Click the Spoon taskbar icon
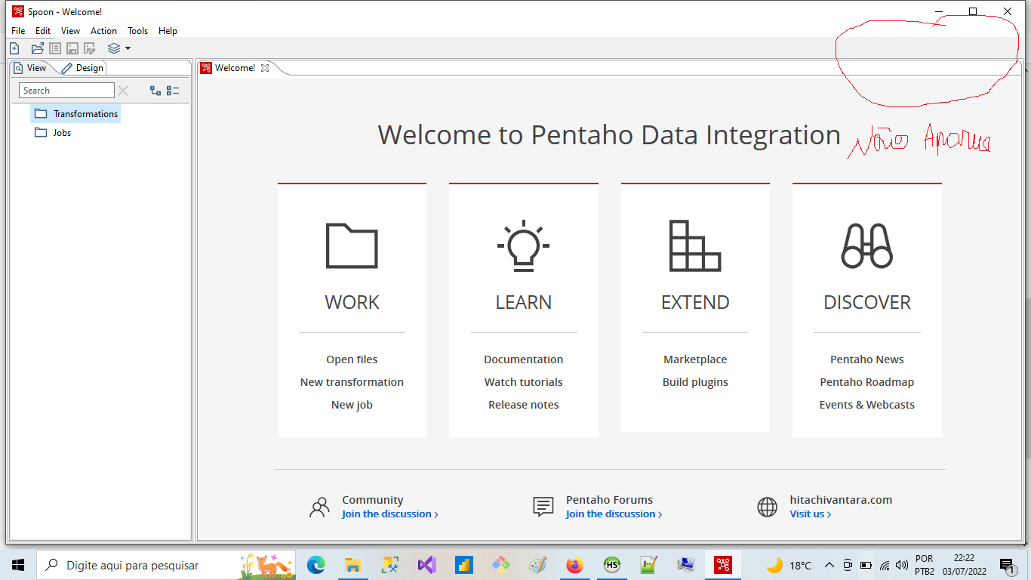The height and width of the screenshot is (580, 1031). click(x=723, y=565)
